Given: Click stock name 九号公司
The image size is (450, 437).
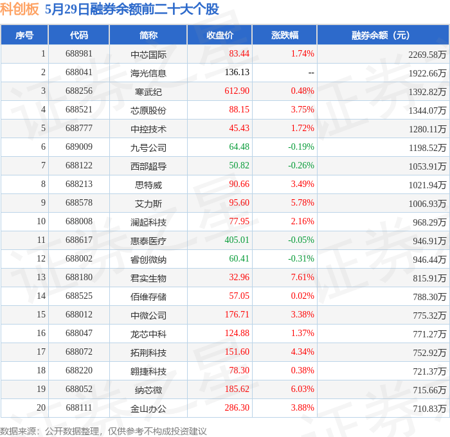Looking at the screenshot, I should click(x=148, y=148).
